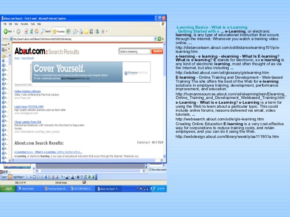The width and height of the screenshot is (290, 217).
Task: Switch to 'Search Results' taskbar window
Action: point(29,188)
